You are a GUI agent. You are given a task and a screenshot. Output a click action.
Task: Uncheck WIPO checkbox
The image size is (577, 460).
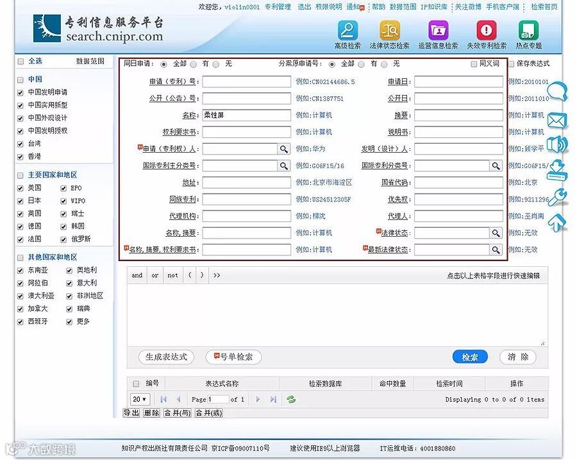coord(63,201)
